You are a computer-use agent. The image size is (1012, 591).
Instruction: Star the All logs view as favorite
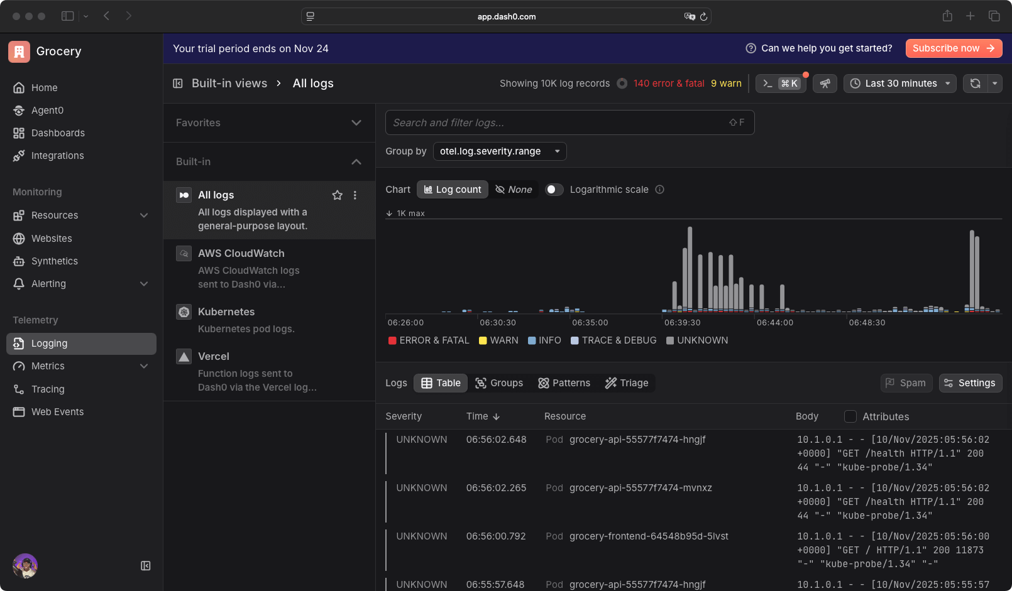(x=338, y=195)
